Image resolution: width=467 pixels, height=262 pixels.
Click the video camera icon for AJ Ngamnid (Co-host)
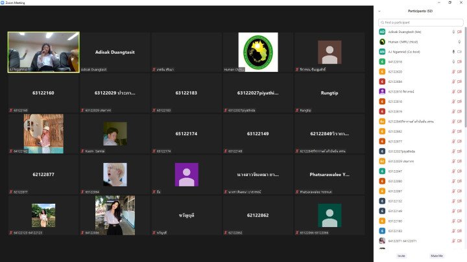[x=460, y=52]
